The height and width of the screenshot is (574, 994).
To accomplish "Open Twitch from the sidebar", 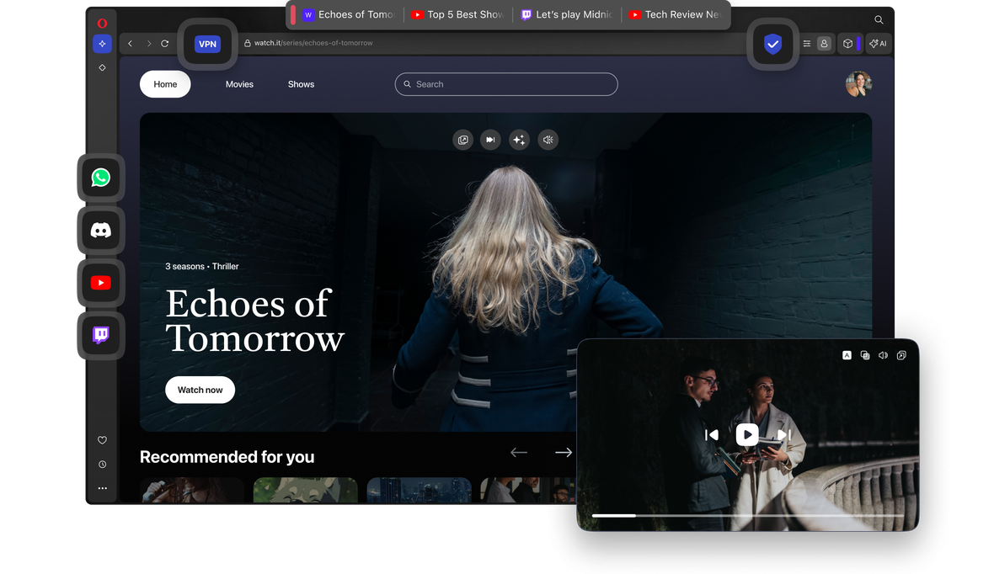I will 100,335.
